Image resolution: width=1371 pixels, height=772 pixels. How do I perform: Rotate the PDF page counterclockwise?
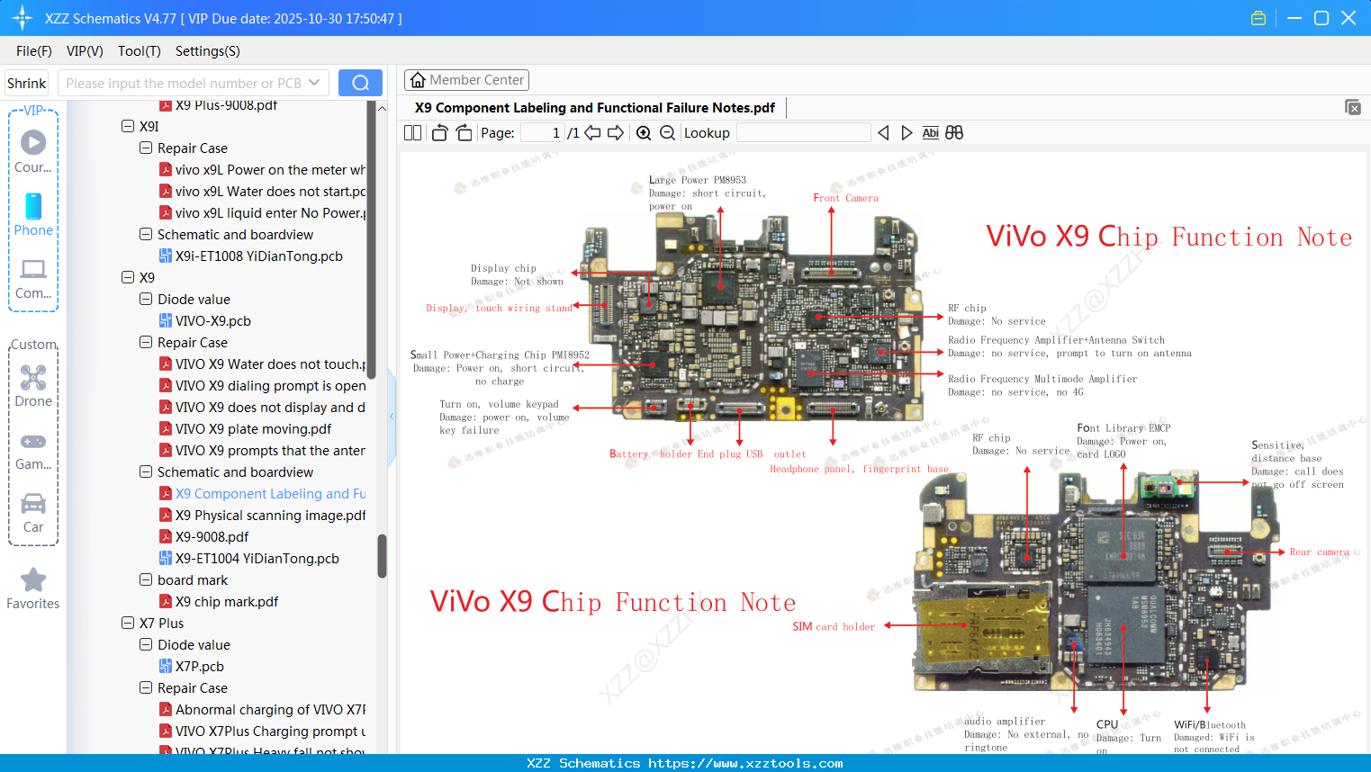click(x=438, y=132)
